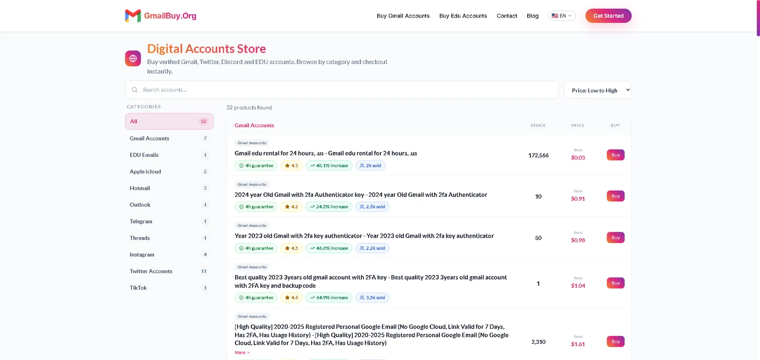This screenshot has height=360, width=760.
Task: Click the 3.5k sold badge
Action: 372,298
